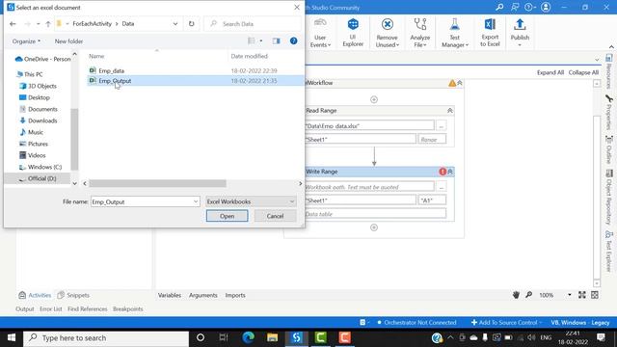Open User Events in the ribbon

point(320,33)
